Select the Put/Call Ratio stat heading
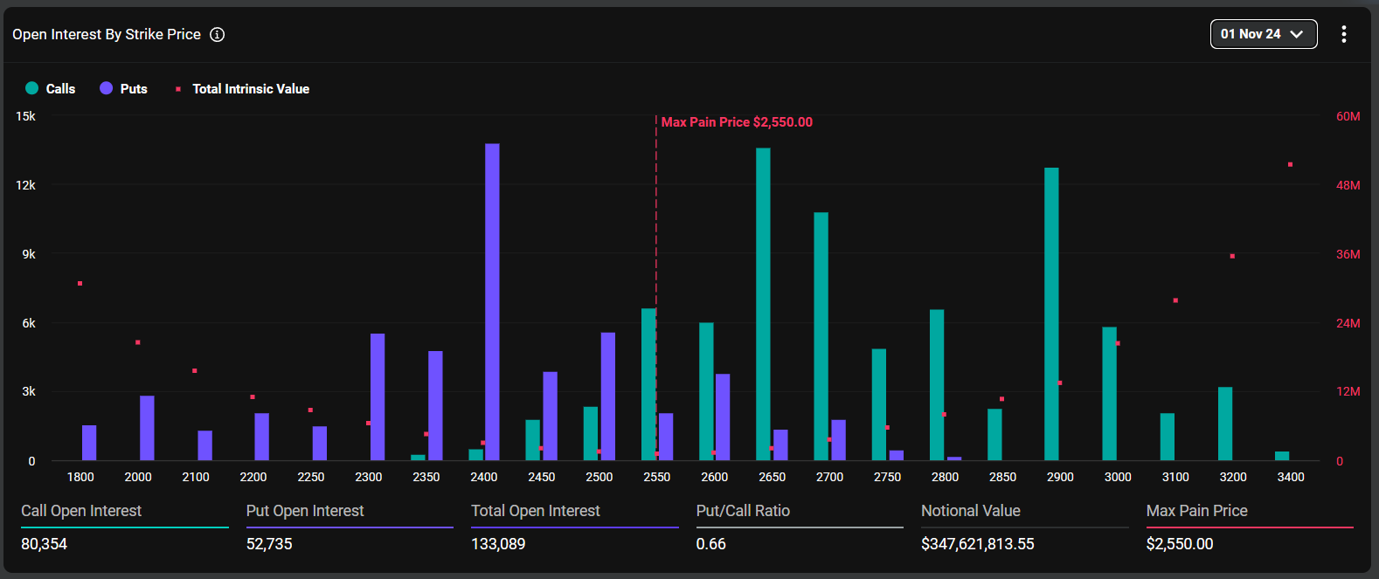 click(x=743, y=511)
